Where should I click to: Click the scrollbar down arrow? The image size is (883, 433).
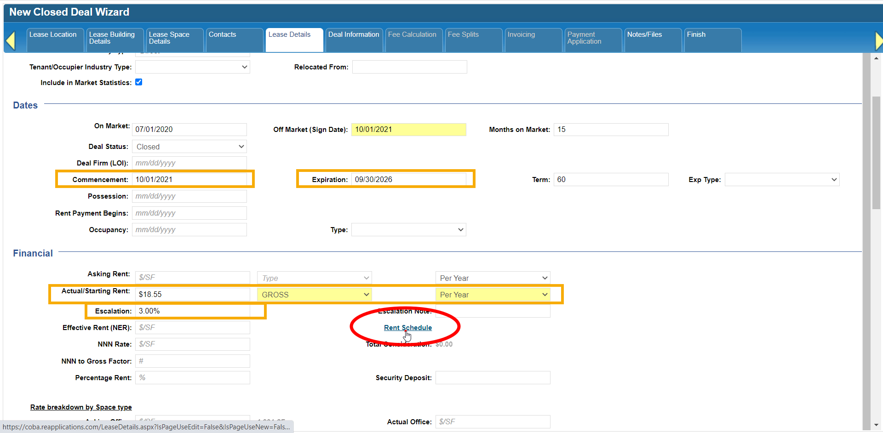tap(876, 425)
